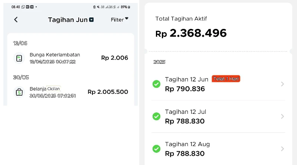Viewport: 297px width, 165px height.
Task: Go back using the left arrow
Action: point(16,20)
